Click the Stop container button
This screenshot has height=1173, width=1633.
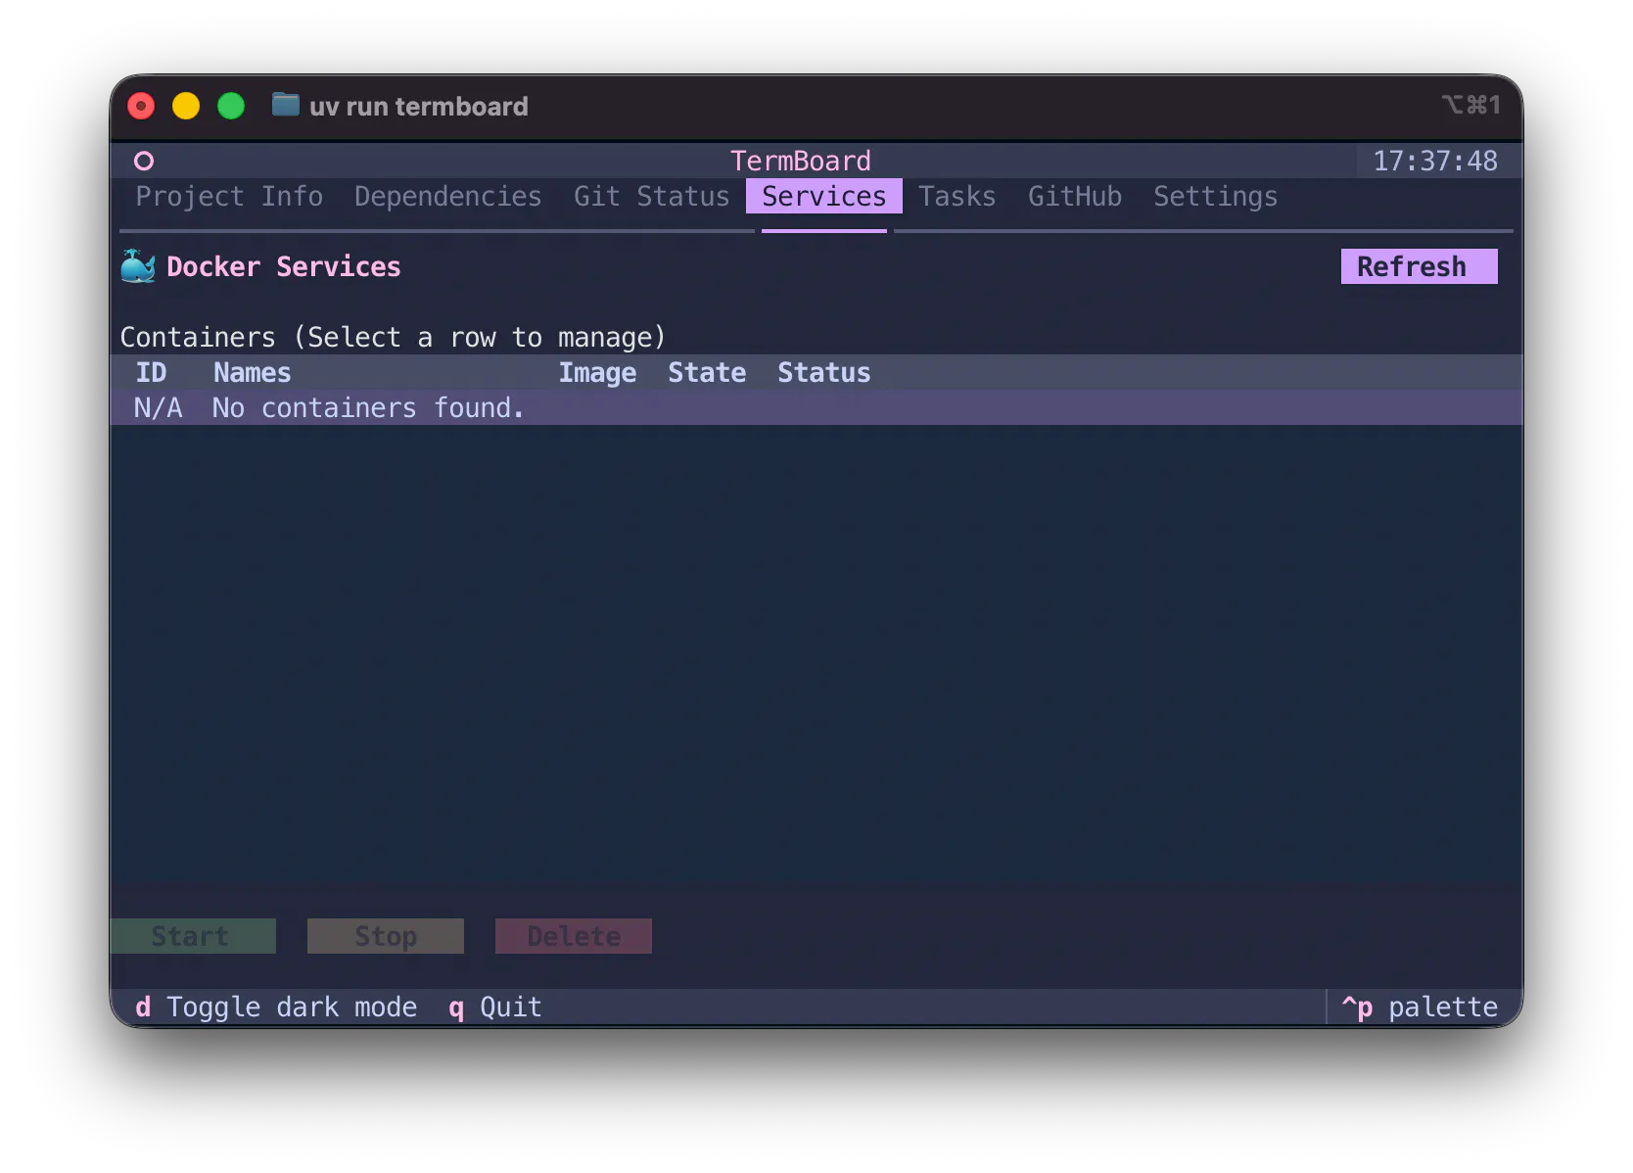pyautogui.click(x=386, y=936)
